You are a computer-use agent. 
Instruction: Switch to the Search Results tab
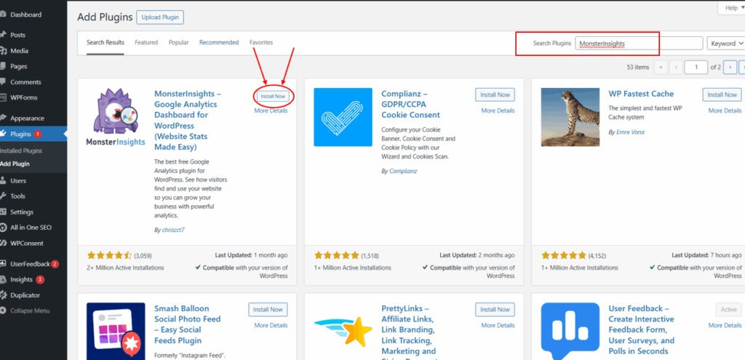point(105,42)
